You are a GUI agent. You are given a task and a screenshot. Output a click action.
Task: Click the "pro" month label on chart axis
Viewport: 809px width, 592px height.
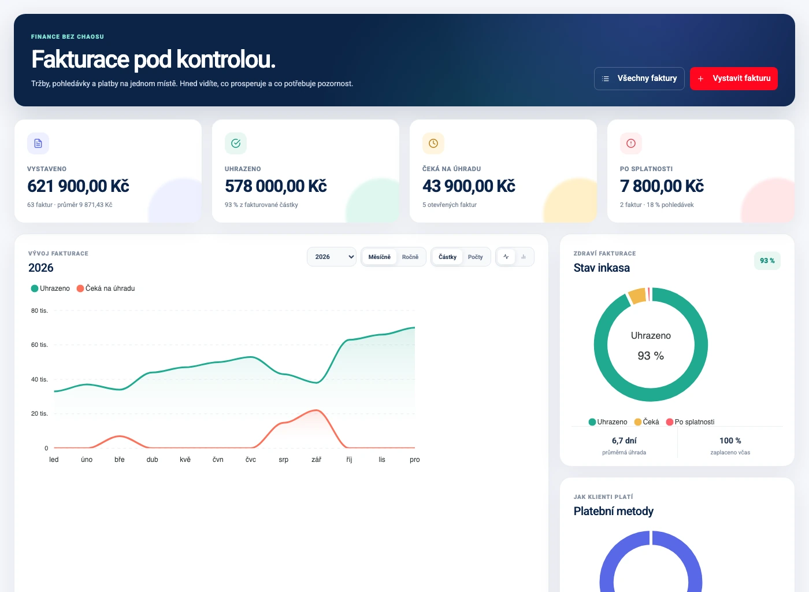(x=415, y=460)
